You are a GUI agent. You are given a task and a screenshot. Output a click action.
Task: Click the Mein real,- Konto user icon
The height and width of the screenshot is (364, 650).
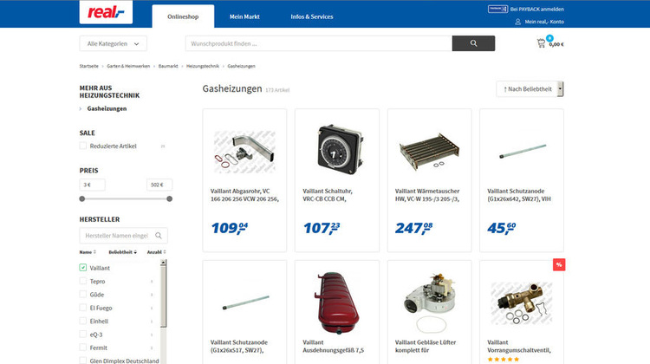[517, 22]
